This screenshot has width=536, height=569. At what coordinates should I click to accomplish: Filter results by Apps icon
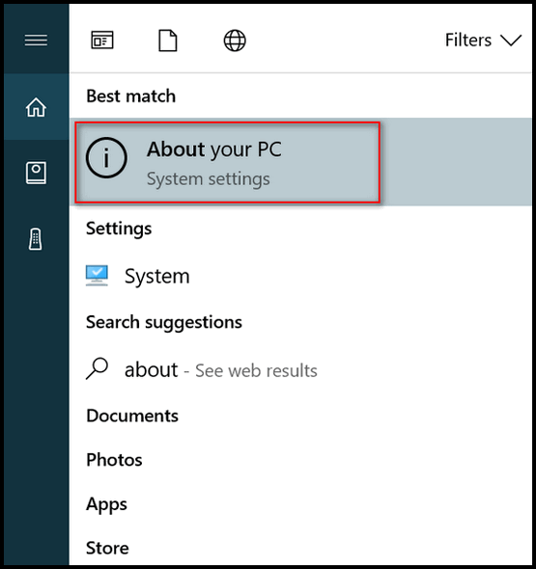pyautogui.click(x=102, y=40)
